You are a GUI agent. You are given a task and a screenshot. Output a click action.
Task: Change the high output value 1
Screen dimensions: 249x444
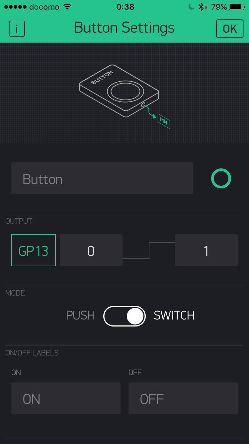206,250
